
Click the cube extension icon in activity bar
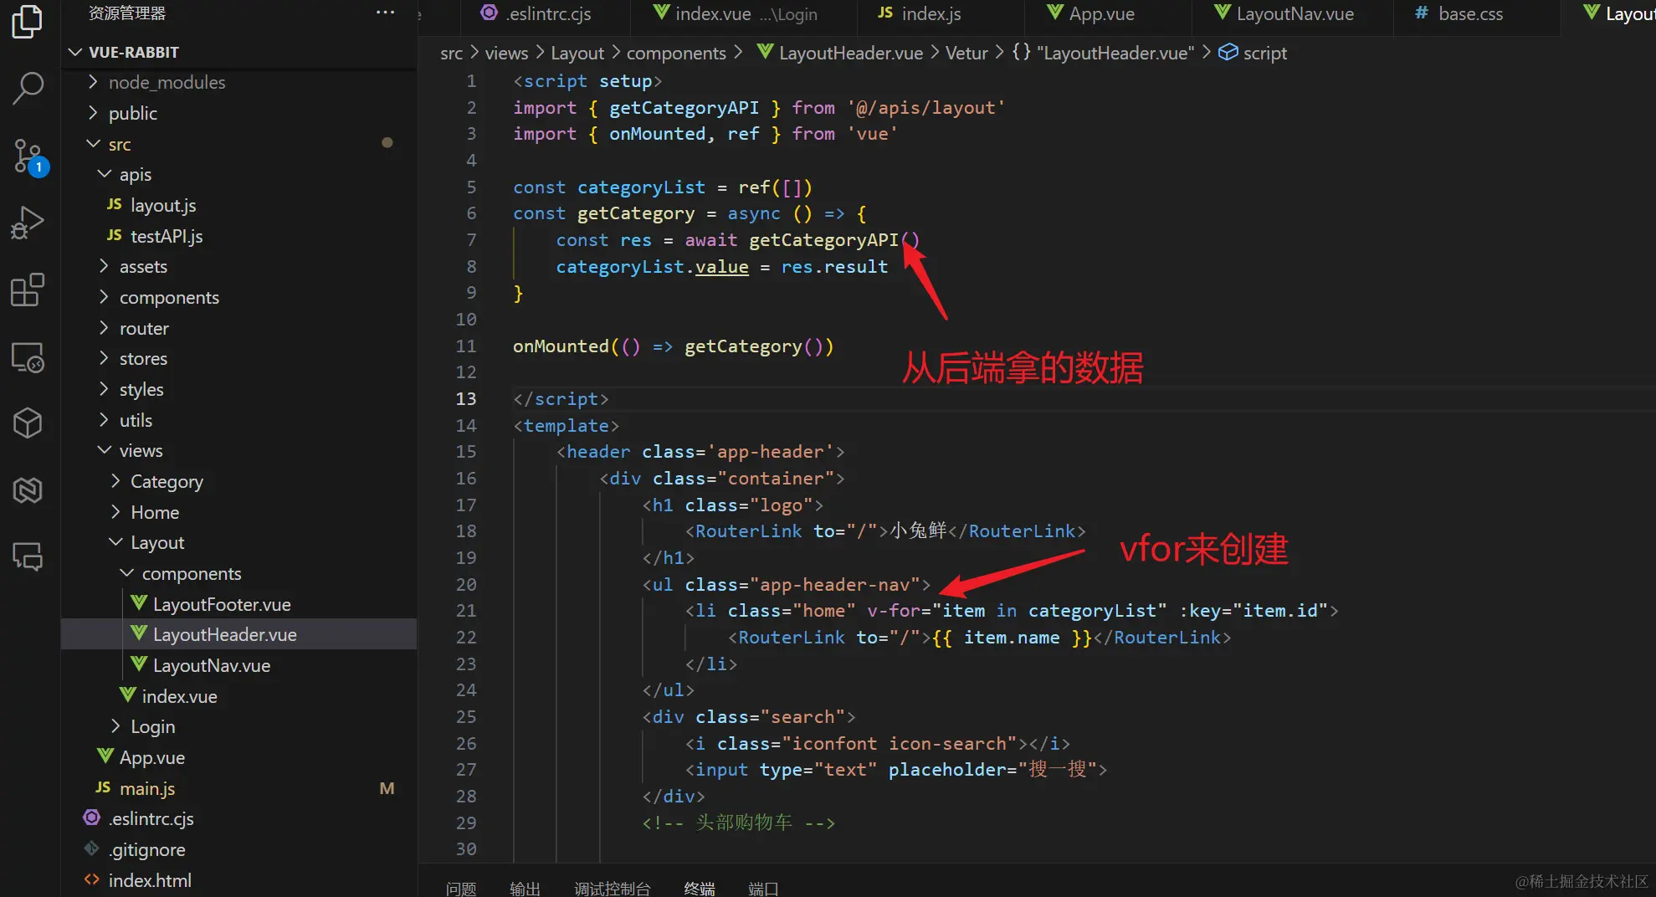[28, 423]
